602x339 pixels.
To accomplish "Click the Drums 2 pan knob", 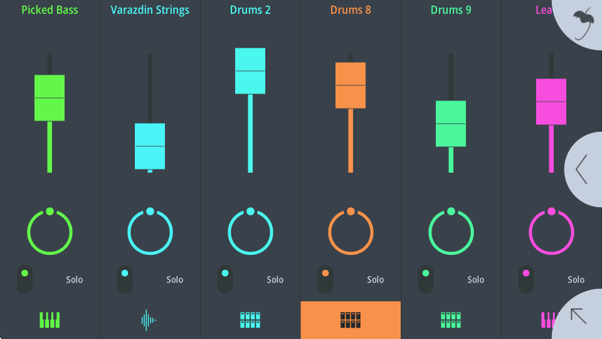I will pos(250,232).
